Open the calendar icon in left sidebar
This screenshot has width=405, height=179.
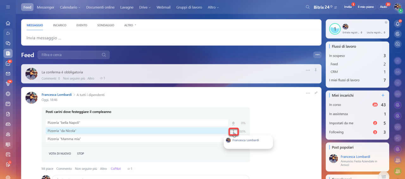coord(8,104)
